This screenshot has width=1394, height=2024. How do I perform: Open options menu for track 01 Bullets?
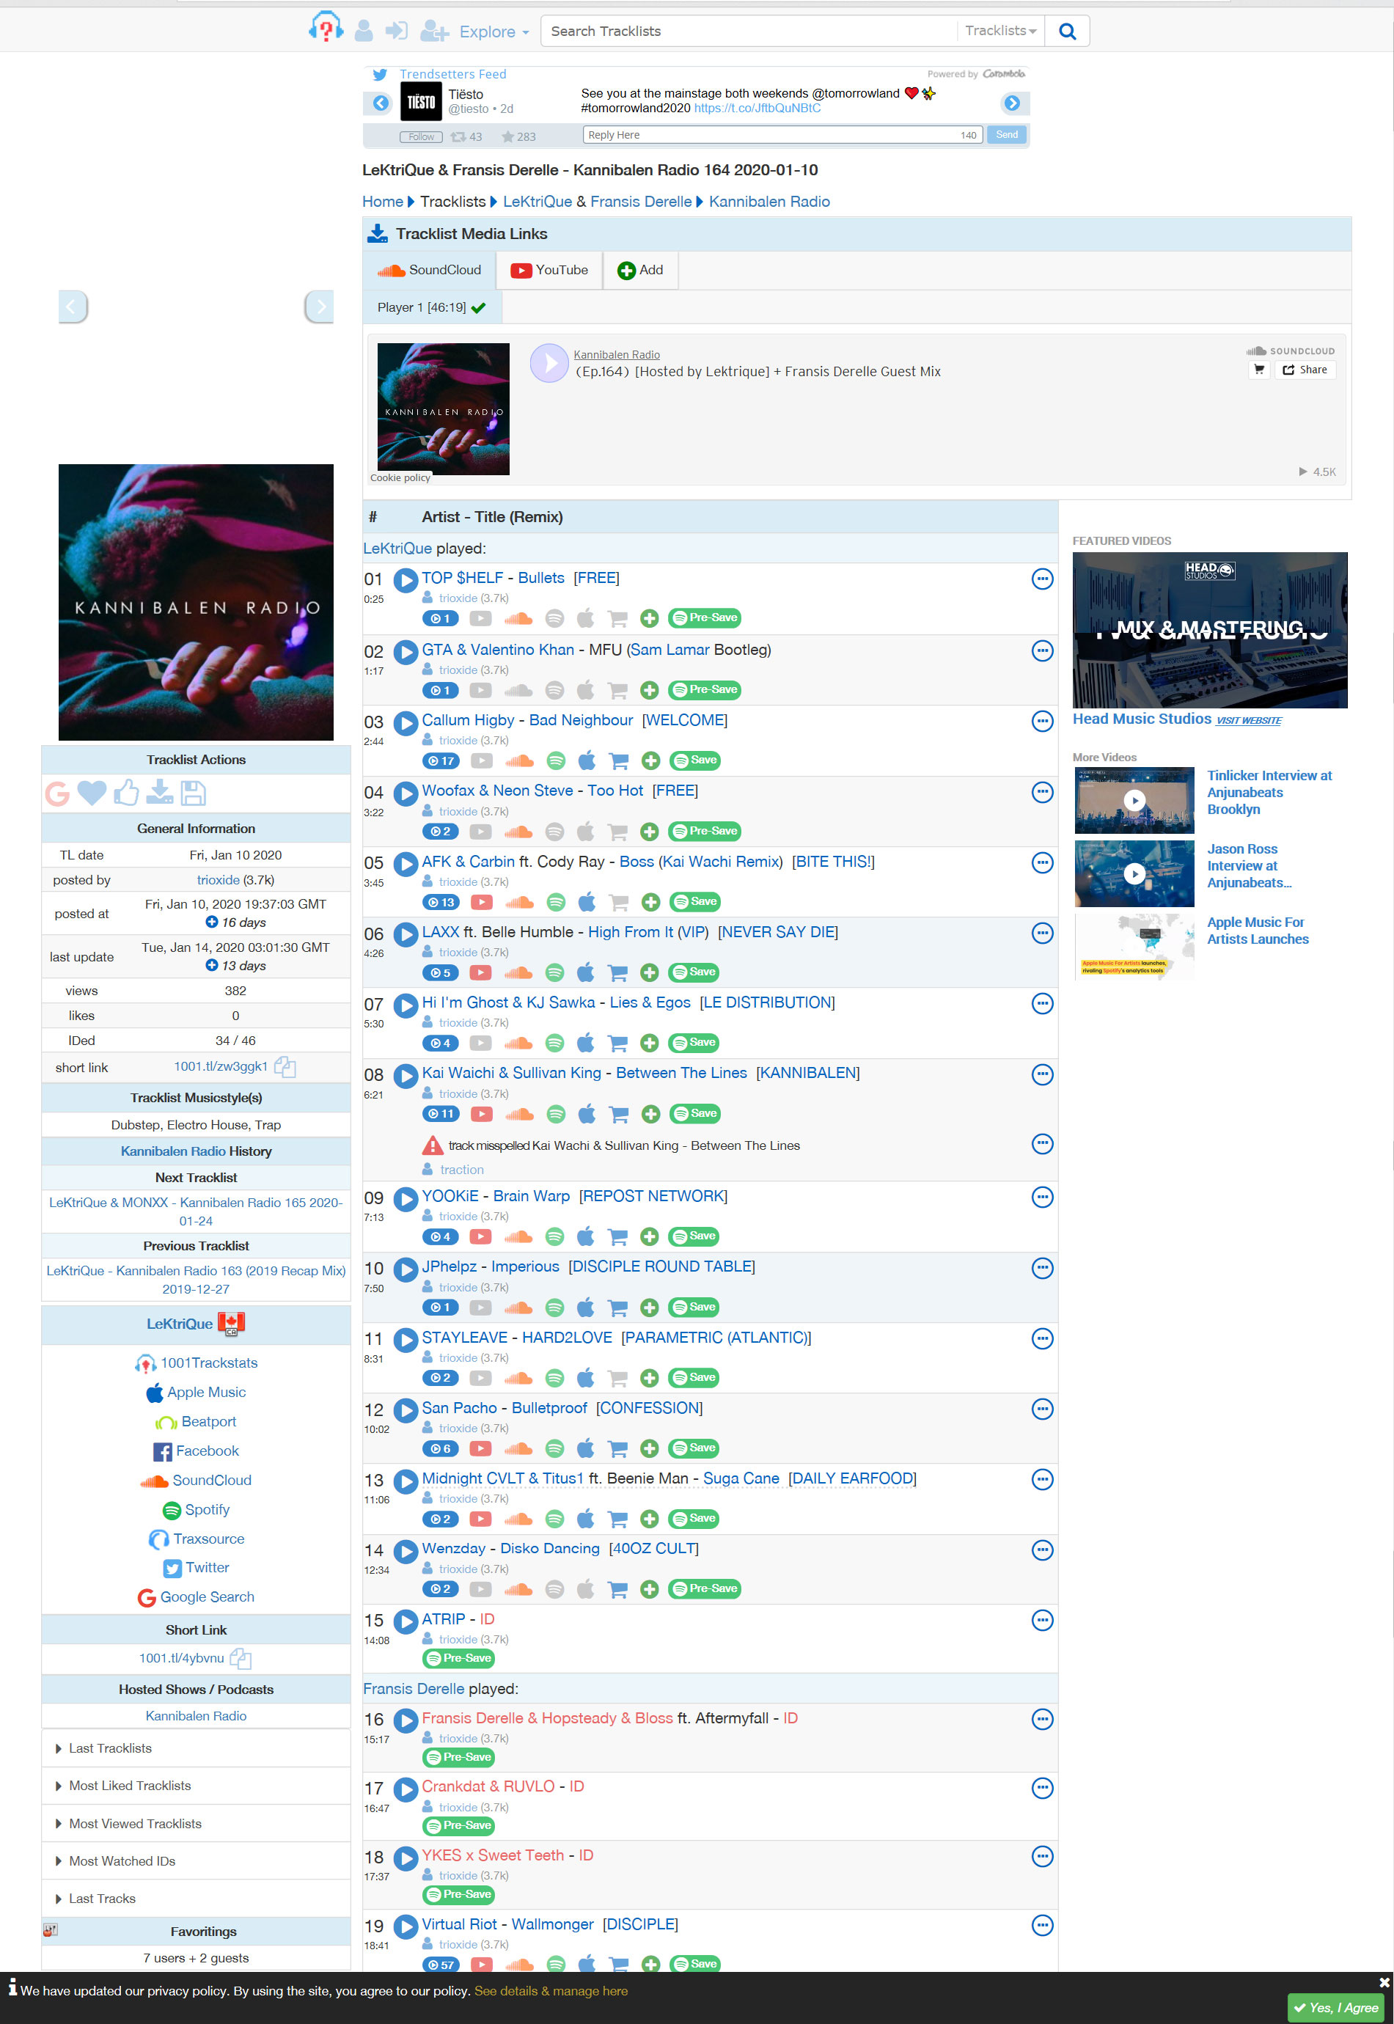pyautogui.click(x=1042, y=579)
